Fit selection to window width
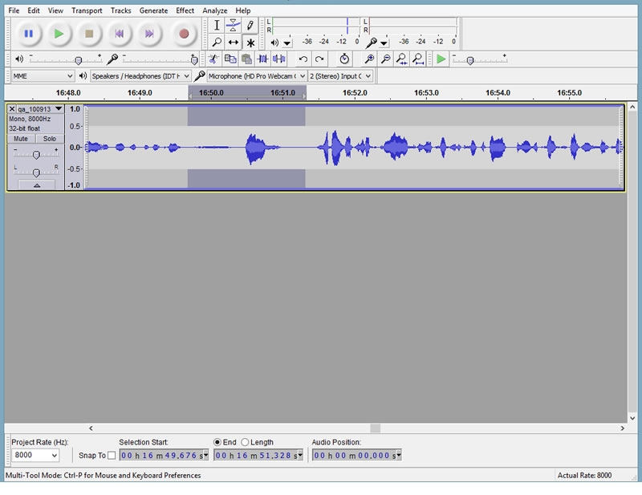Viewport: 642px width, 495px height. point(402,59)
